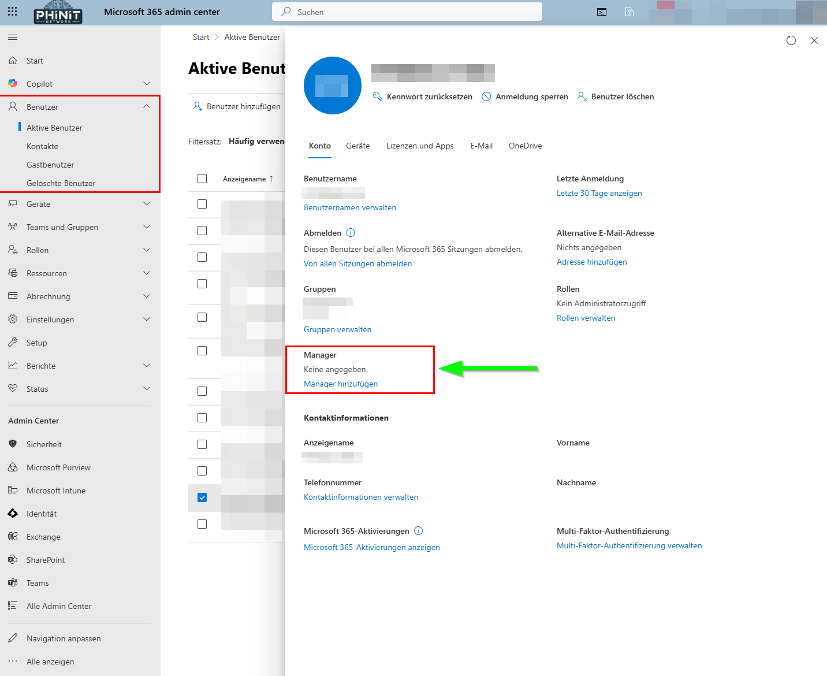Select the Kennwort zurücksetzen key icon
The width and height of the screenshot is (827, 676).
click(378, 96)
